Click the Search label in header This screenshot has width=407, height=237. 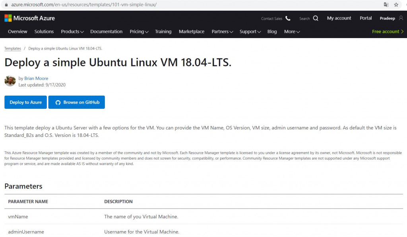click(x=304, y=19)
